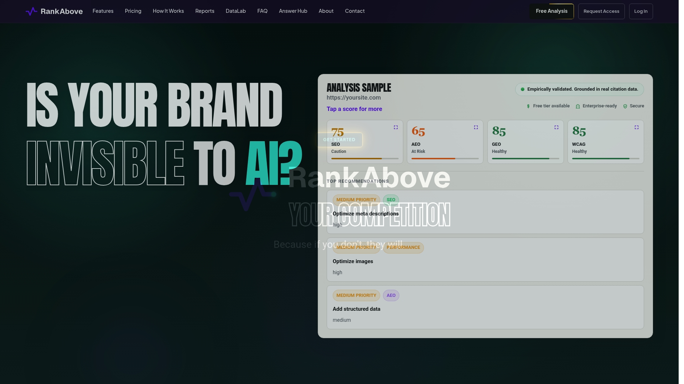Click the https://yoursite.com URL text

point(354,98)
